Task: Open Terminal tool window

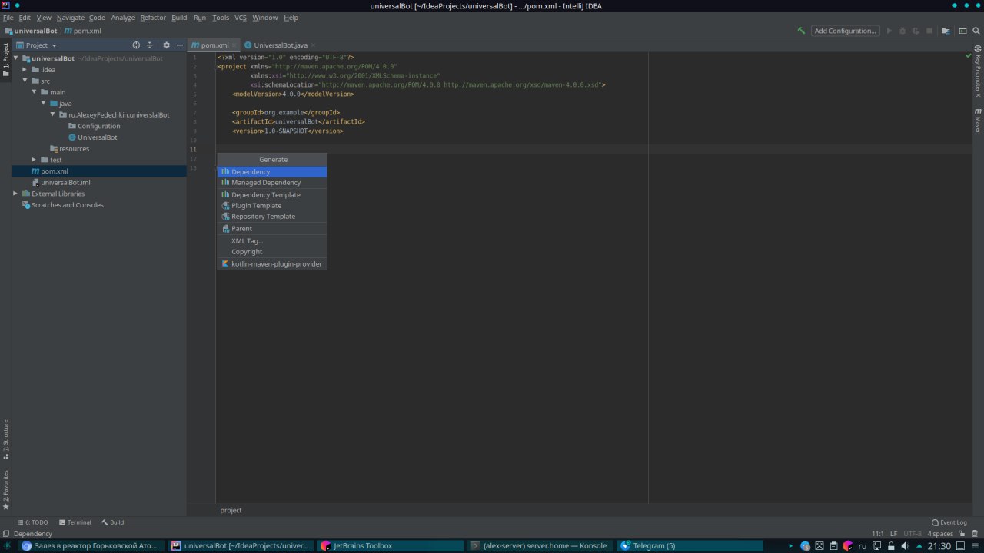Action: 75,522
